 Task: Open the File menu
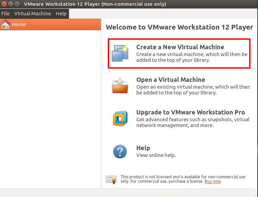[x=5, y=14]
